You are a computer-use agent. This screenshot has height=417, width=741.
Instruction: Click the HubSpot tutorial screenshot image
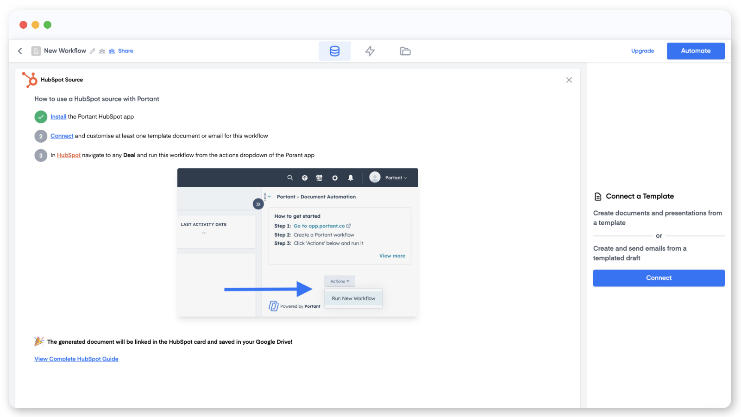click(x=298, y=242)
